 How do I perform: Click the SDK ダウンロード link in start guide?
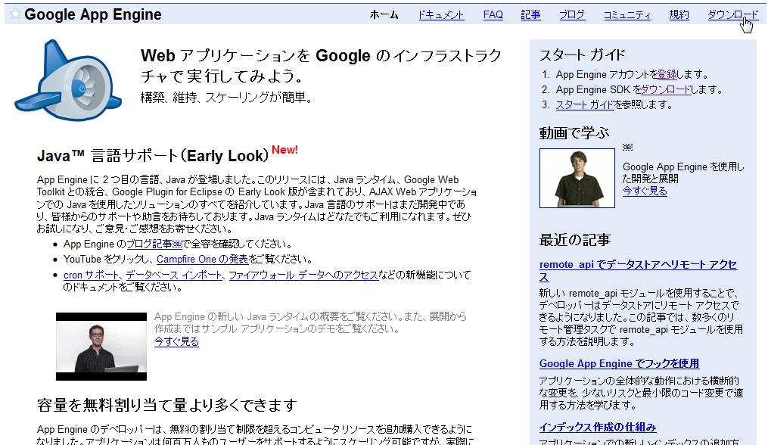(x=666, y=90)
